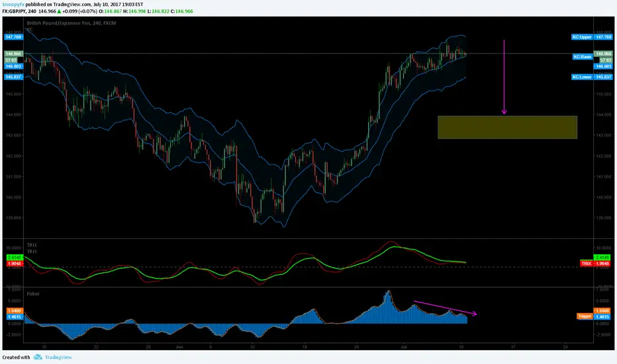
Task: Click the TradingView cloud logo icon
Action: (38, 357)
